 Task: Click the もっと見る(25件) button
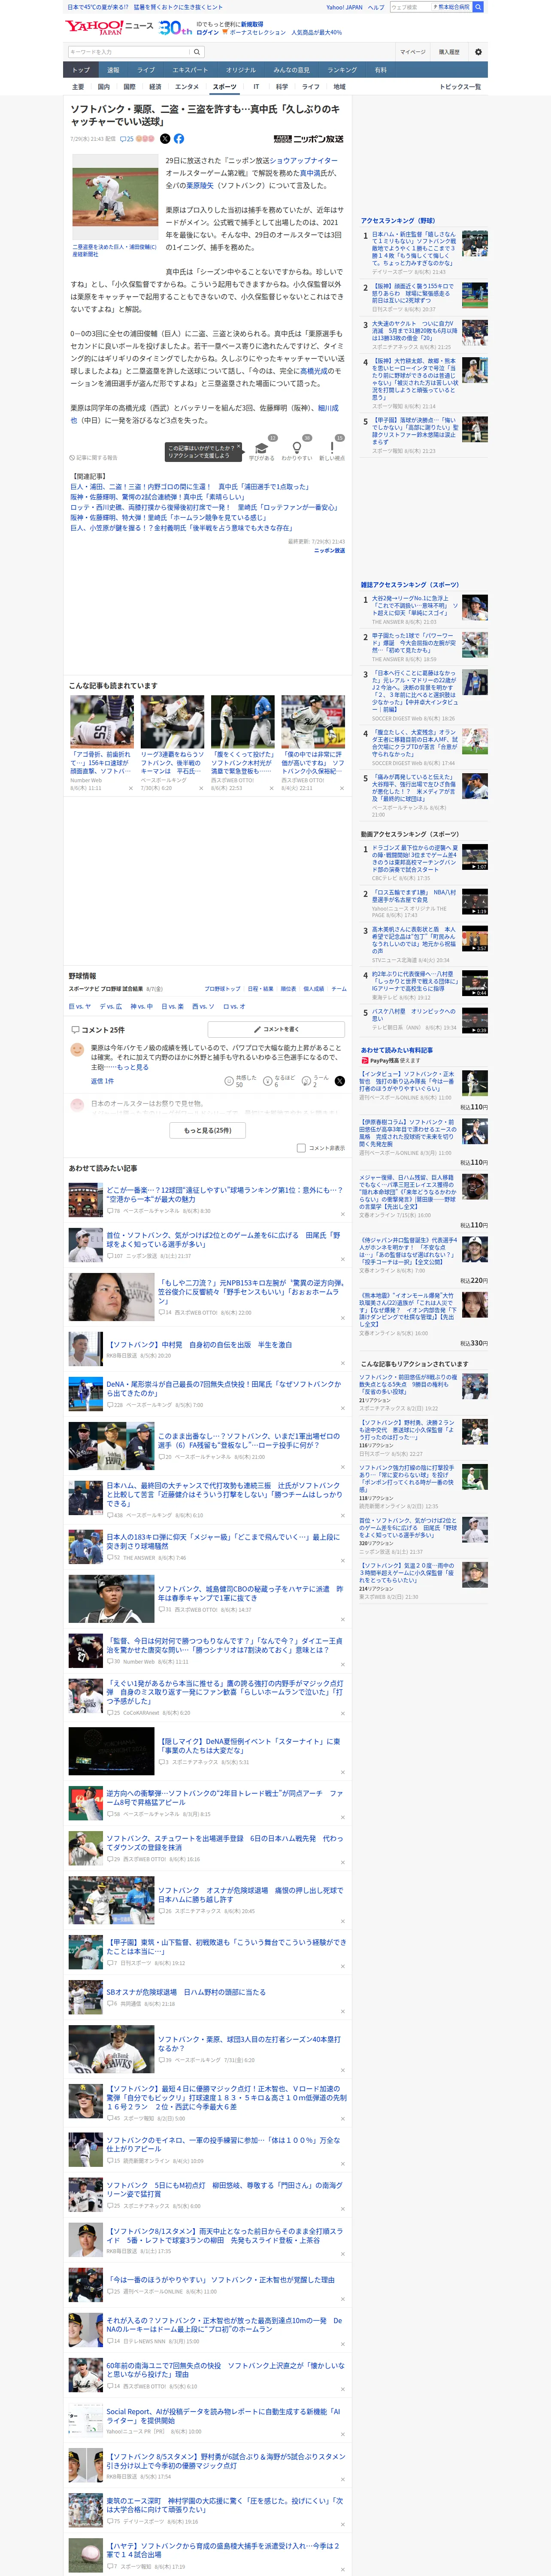(207, 1131)
